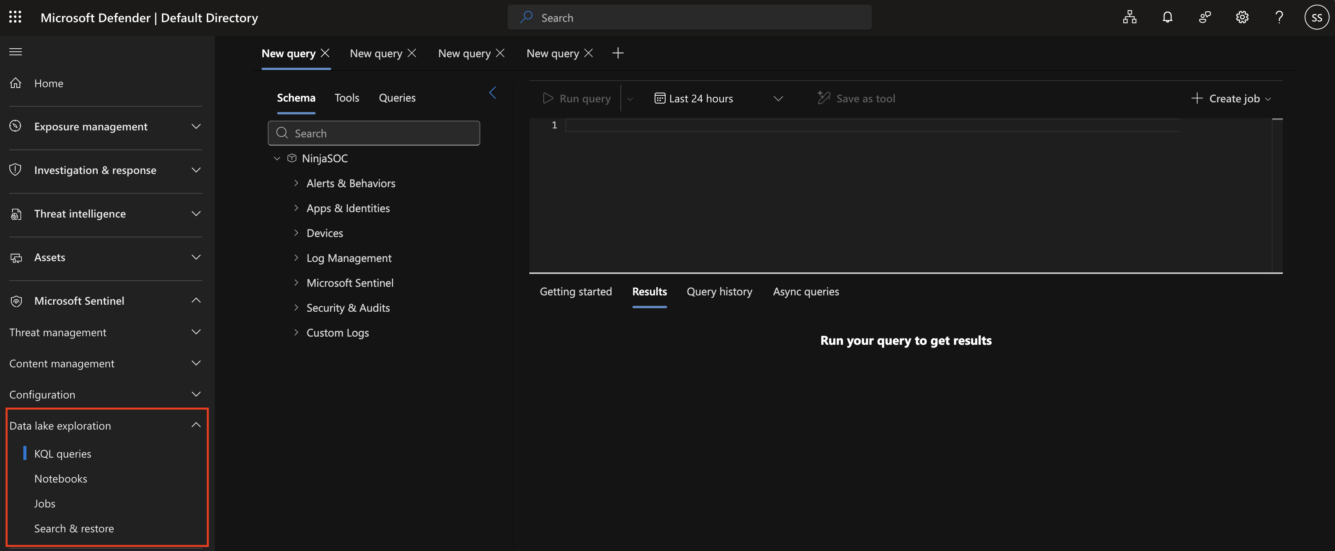Open Search & restore page

coord(74,528)
